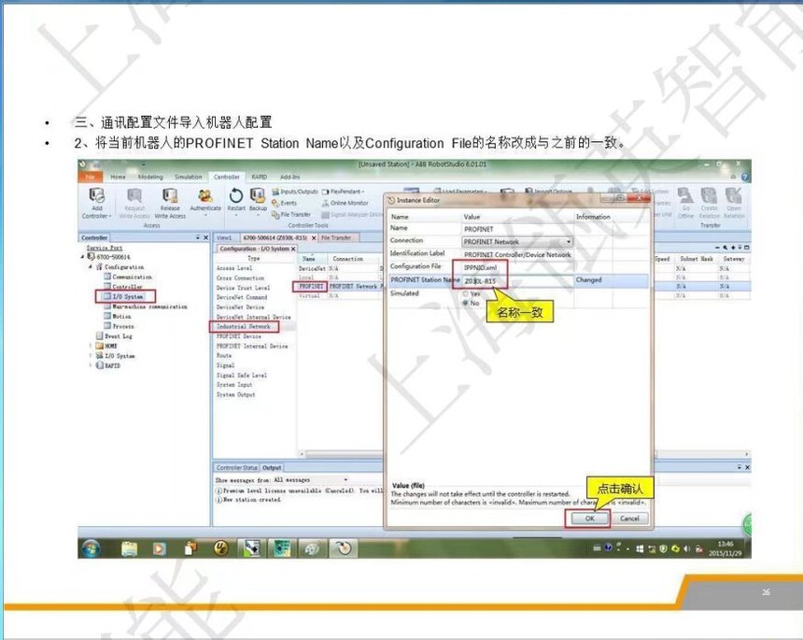The height and width of the screenshot is (640, 803).
Task: Close the 6700-500614 (Z030L-R15) tab
Action: click(314, 237)
